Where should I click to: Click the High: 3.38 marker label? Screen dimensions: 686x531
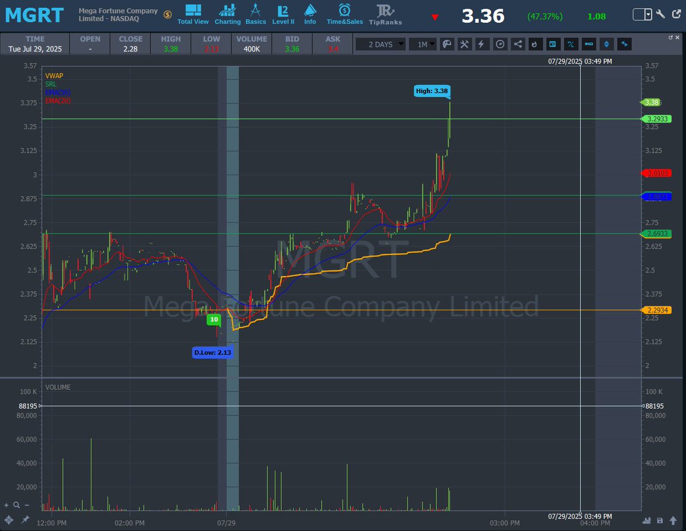click(432, 90)
